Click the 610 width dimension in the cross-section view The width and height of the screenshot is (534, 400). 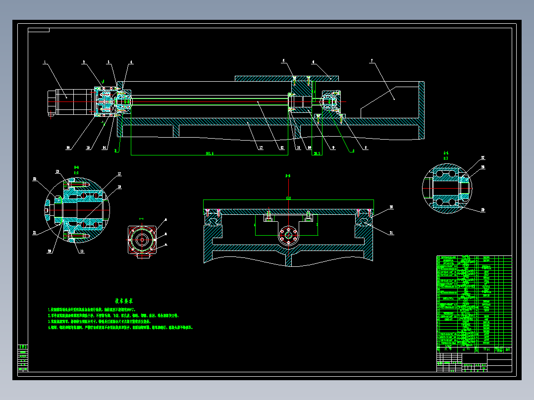click(288, 198)
